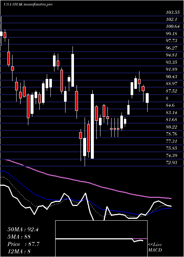
Task: Click the '50MA : 92.4' indicator text
Action: click(23, 229)
